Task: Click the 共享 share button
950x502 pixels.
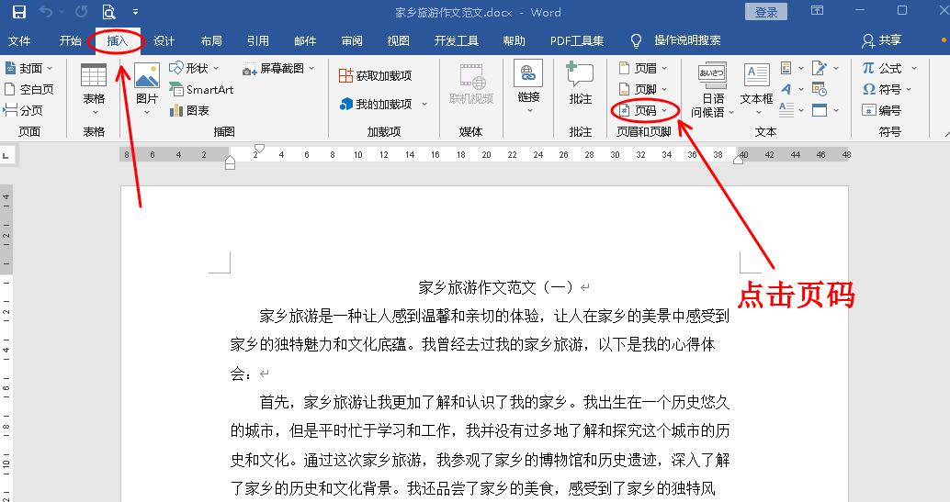Action: (x=882, y=41)
